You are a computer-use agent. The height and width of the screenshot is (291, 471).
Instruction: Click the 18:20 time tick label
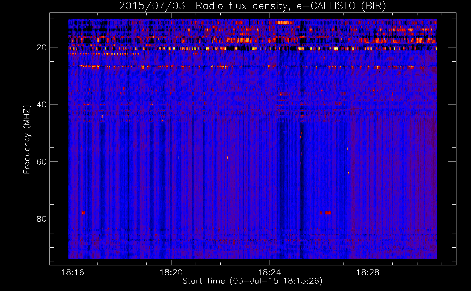(x=171, y=272)
